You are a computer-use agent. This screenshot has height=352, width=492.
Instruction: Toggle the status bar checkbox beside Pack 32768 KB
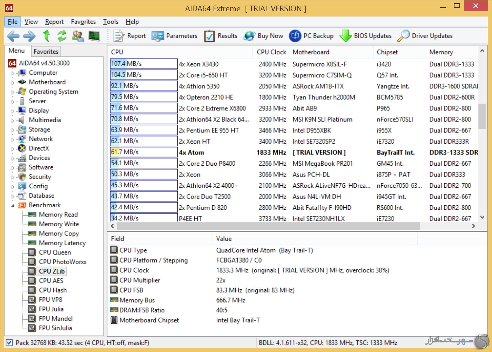(x=9, y=343)
